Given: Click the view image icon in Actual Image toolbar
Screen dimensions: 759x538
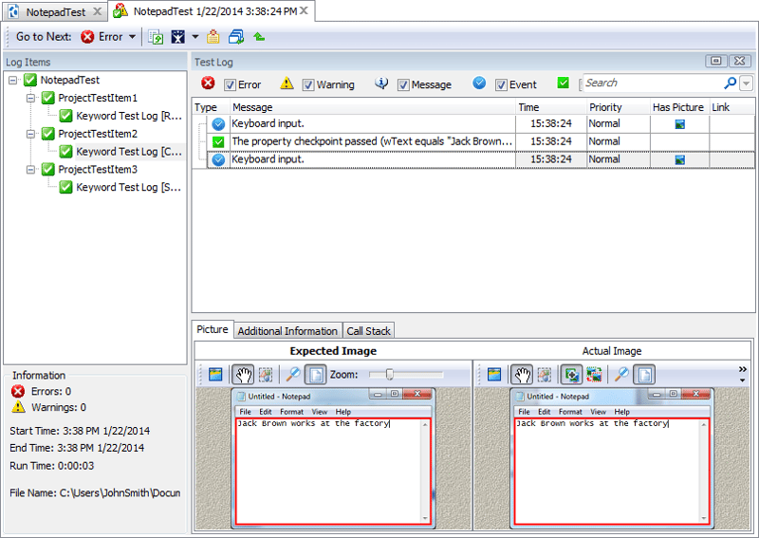Looking at the screenshot, I should 494,375.
